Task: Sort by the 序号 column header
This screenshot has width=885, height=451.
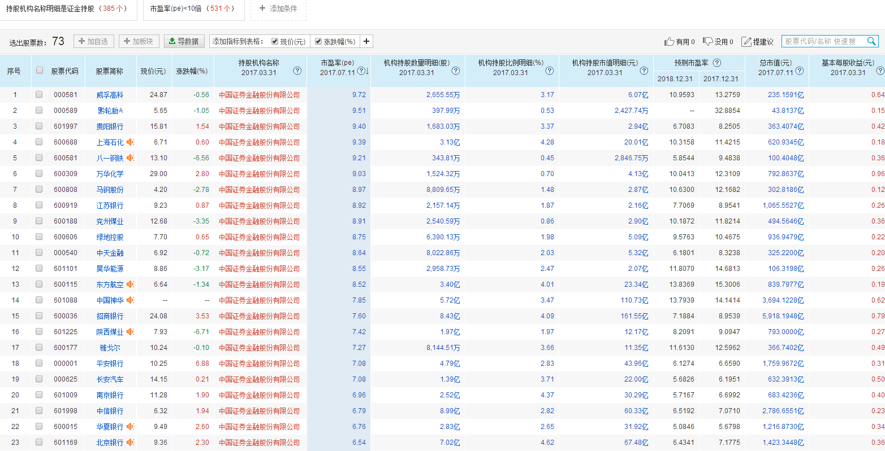Action: pyautogui.click(x=14, y=71)
